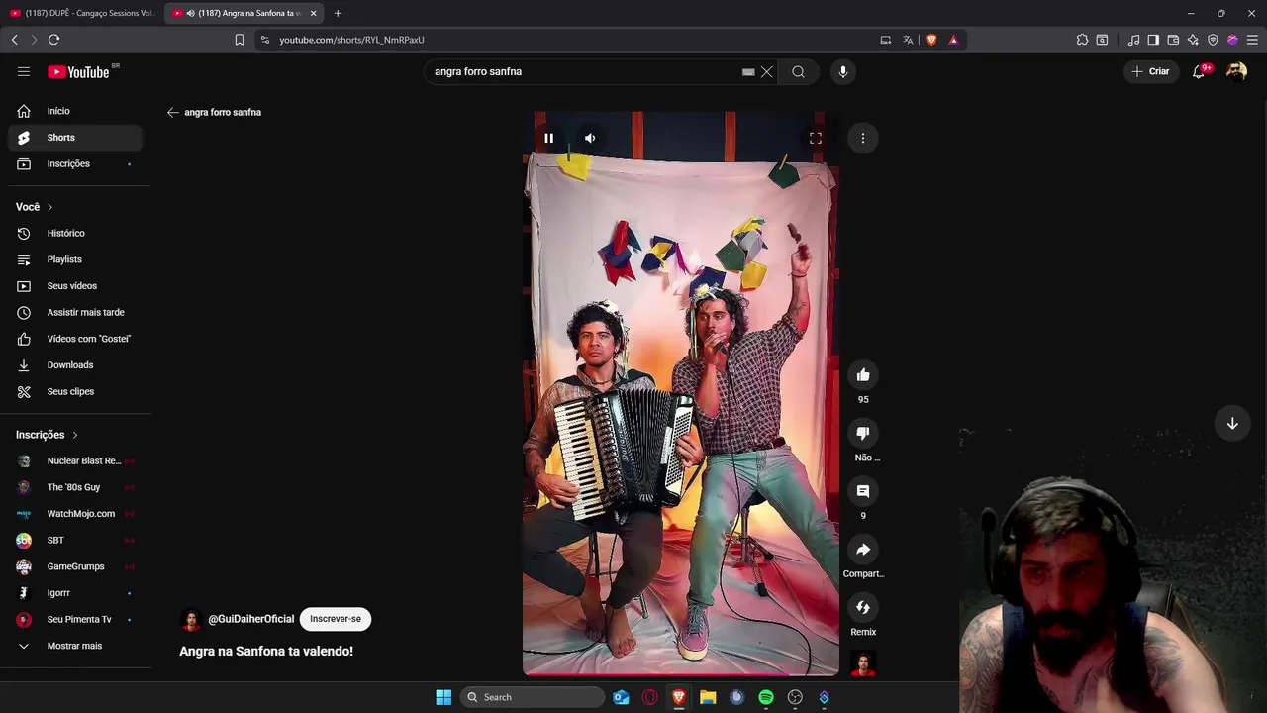Open the Criar create button
1267x713 pixels.
(x=1150, y=71)
